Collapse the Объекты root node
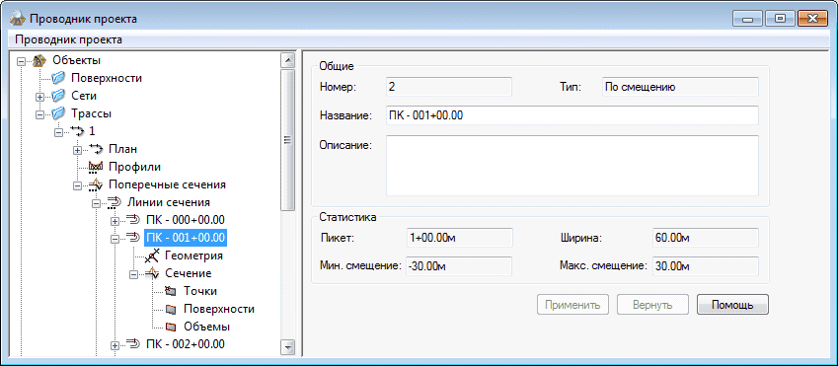 (21, 61)
